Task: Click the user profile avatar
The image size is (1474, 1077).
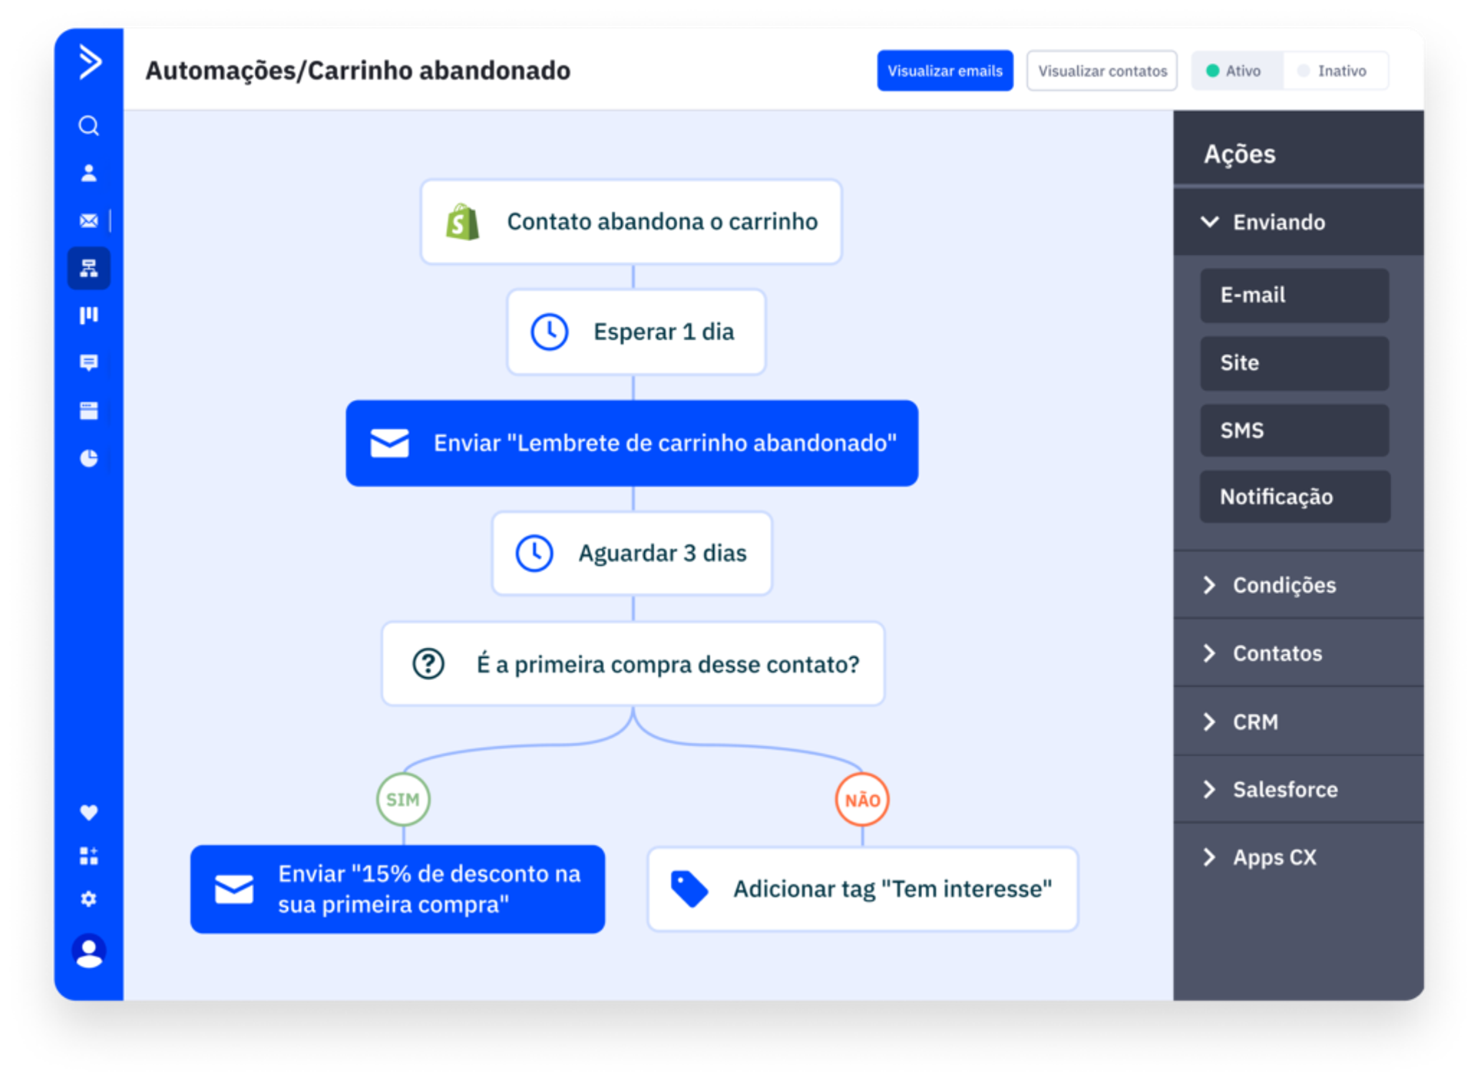Action: tap(89, 952)
